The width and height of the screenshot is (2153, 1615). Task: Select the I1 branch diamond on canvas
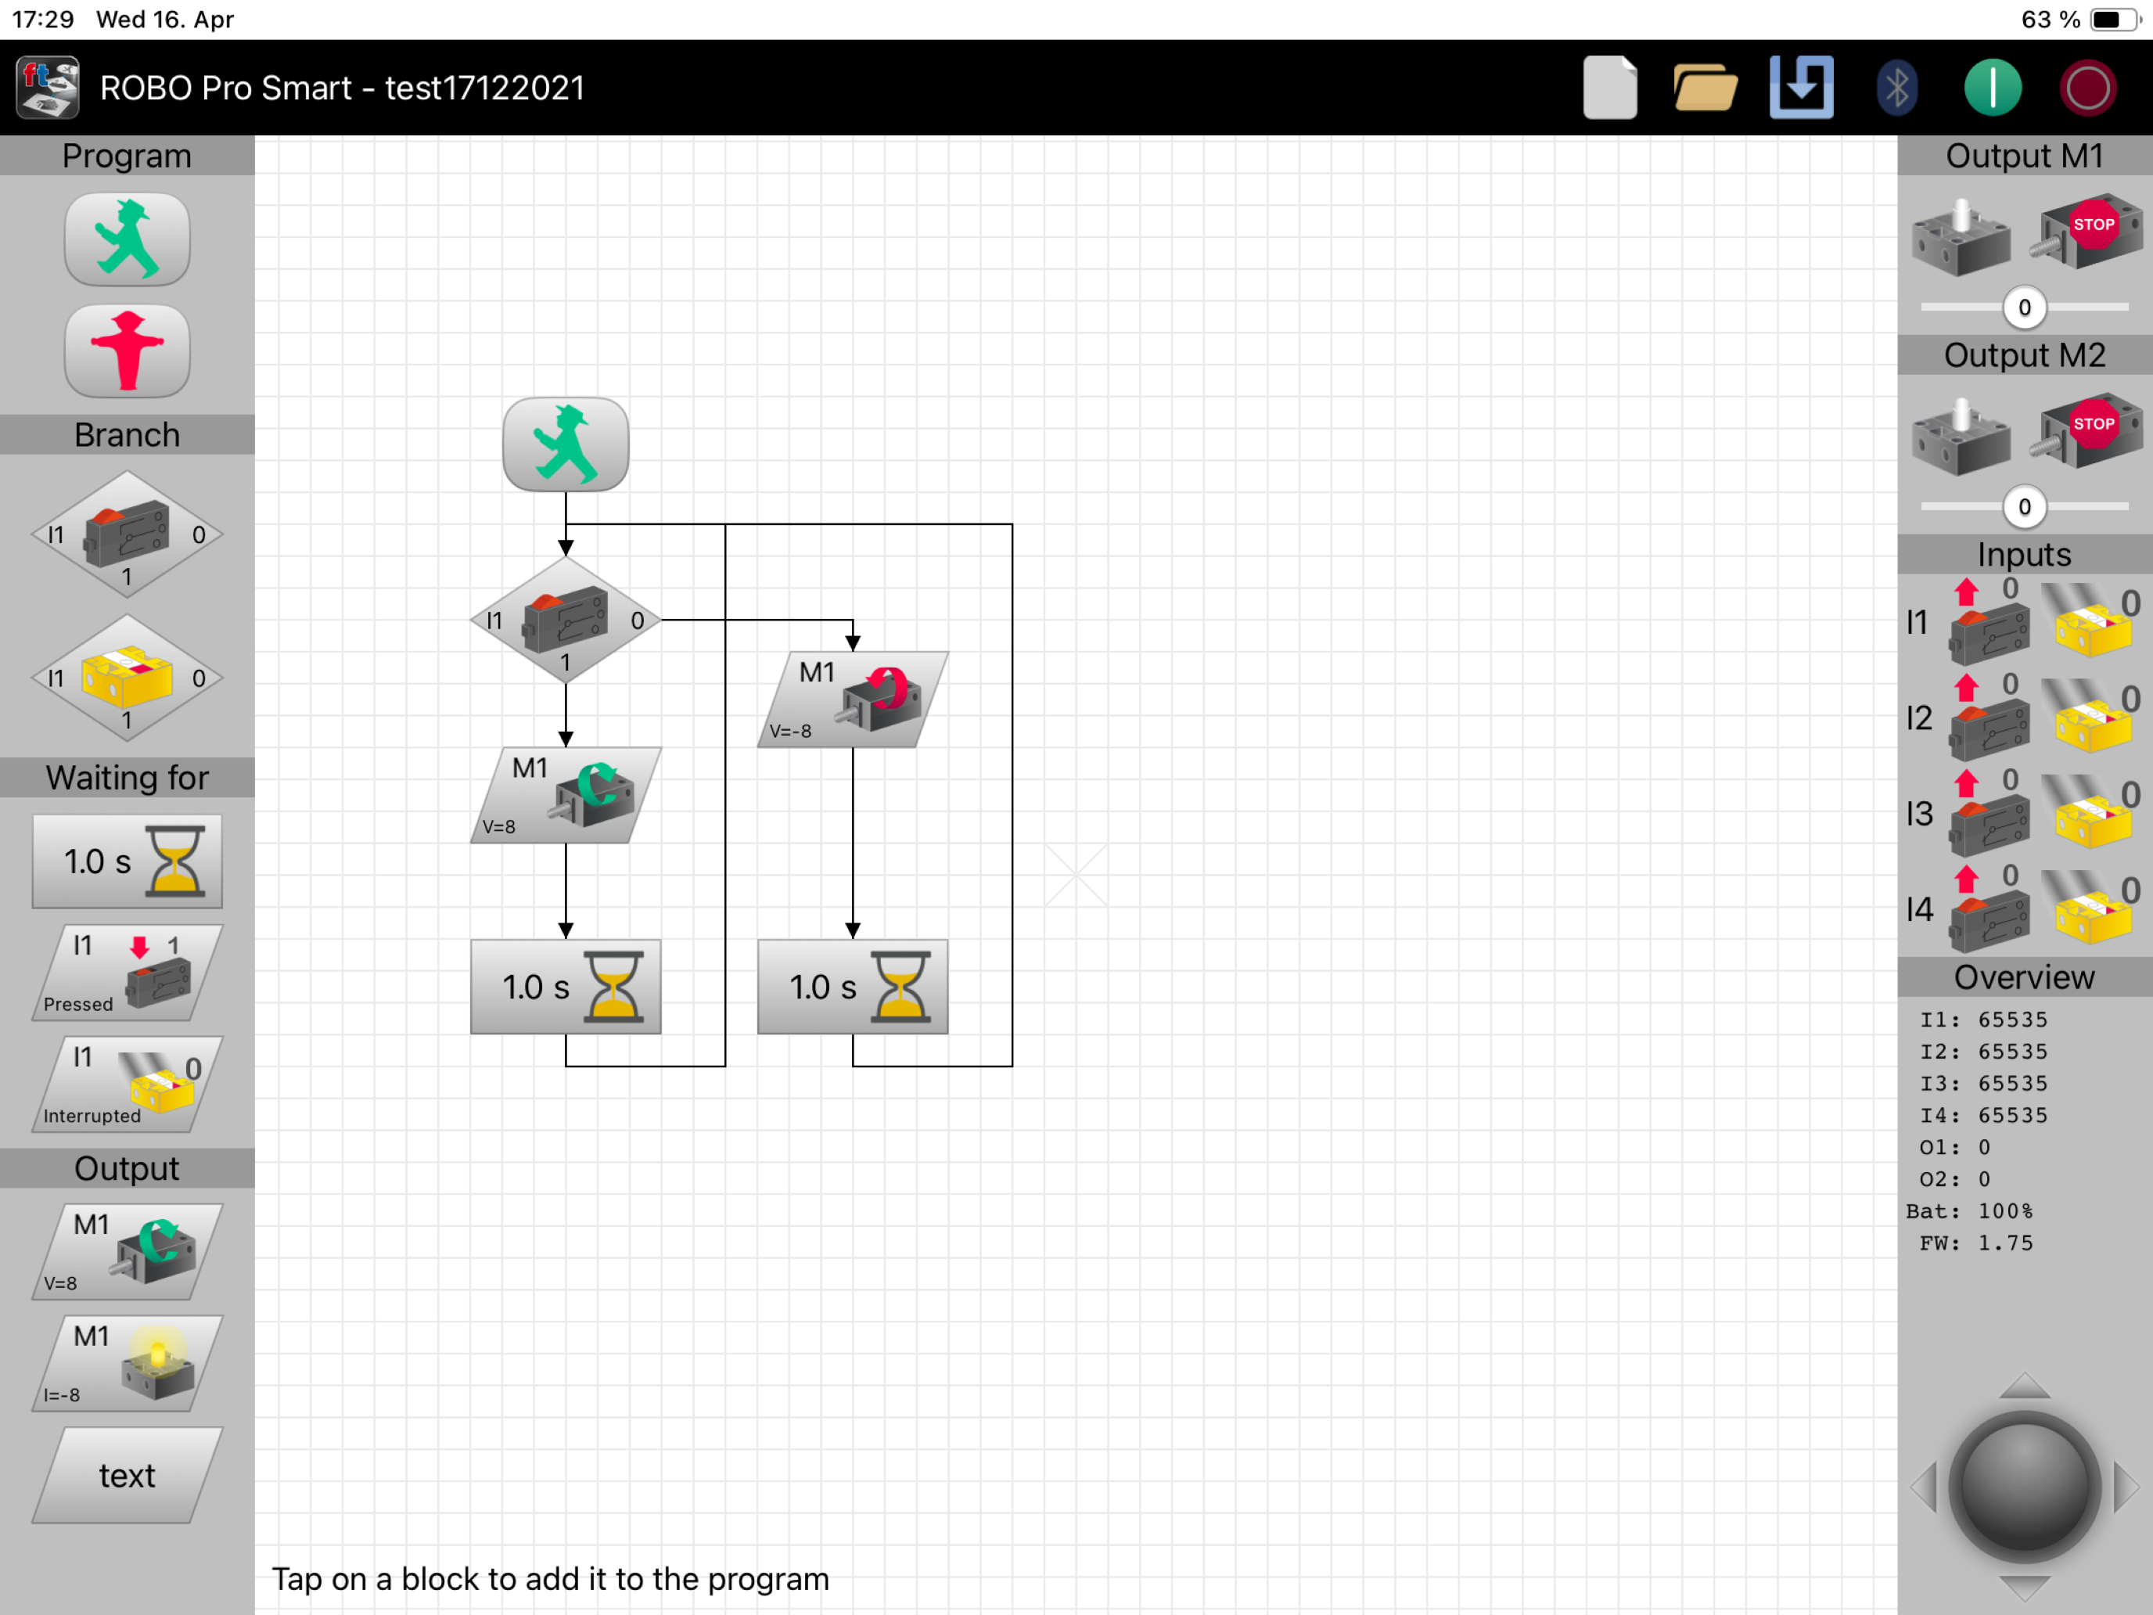[x=566, y=620]
